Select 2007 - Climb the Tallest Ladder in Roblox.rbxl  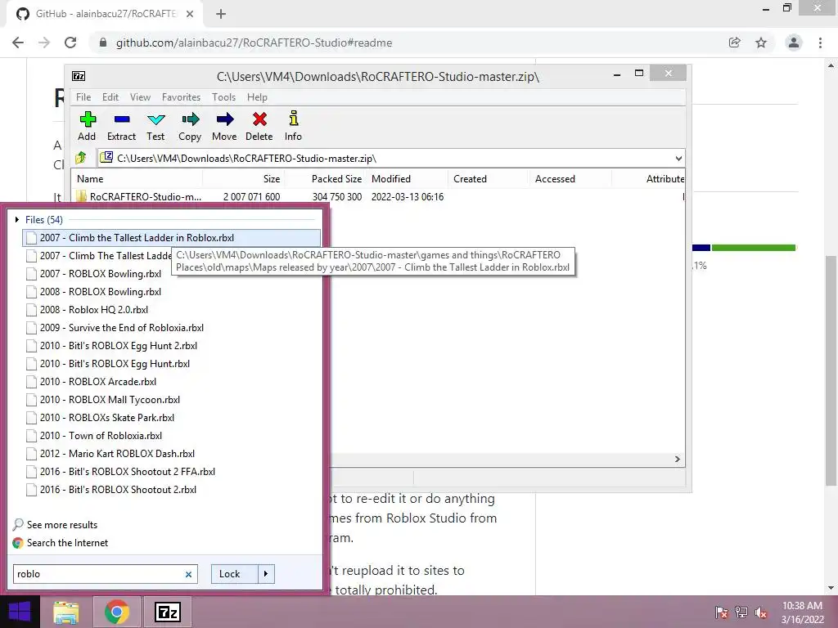tap(172, 238)
